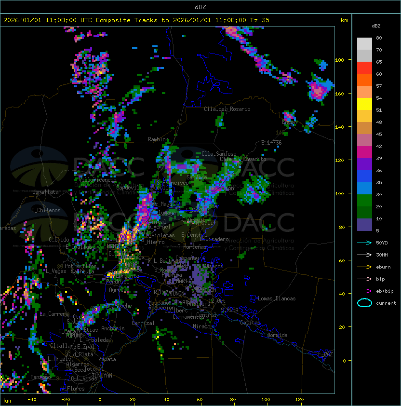Click the dBZ title at top
Viewport: 401px width, 406px height.
pyautogui.click(x=200, y=7)
